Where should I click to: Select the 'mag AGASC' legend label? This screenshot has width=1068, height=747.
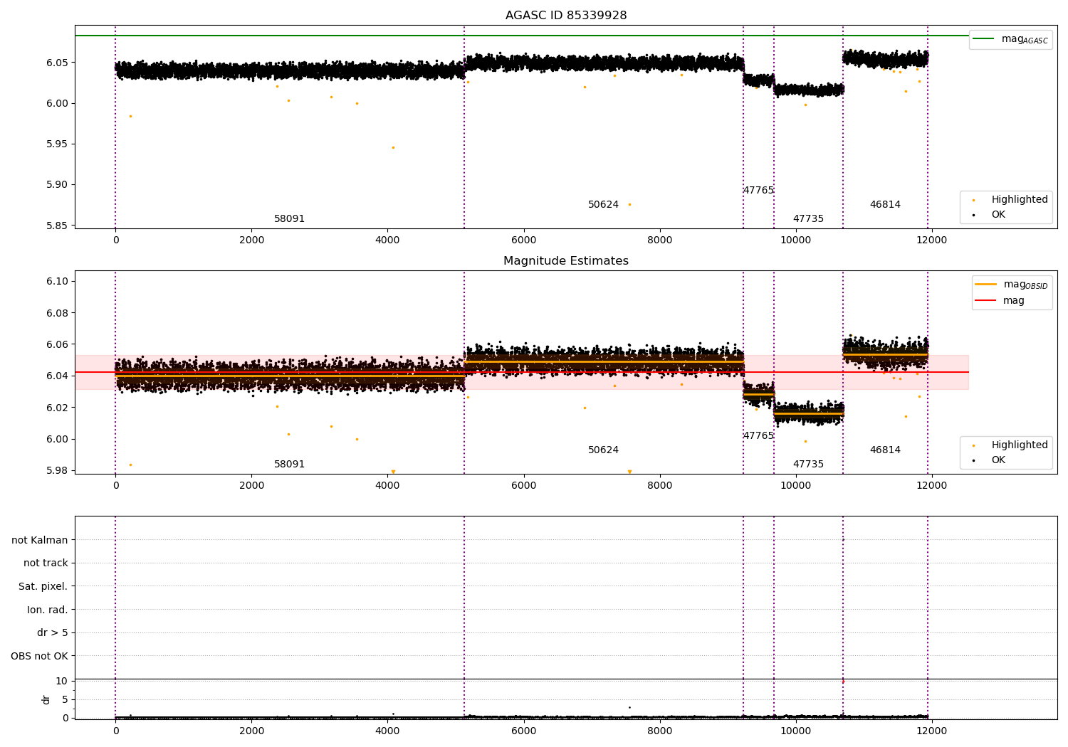pos(1025,39)
